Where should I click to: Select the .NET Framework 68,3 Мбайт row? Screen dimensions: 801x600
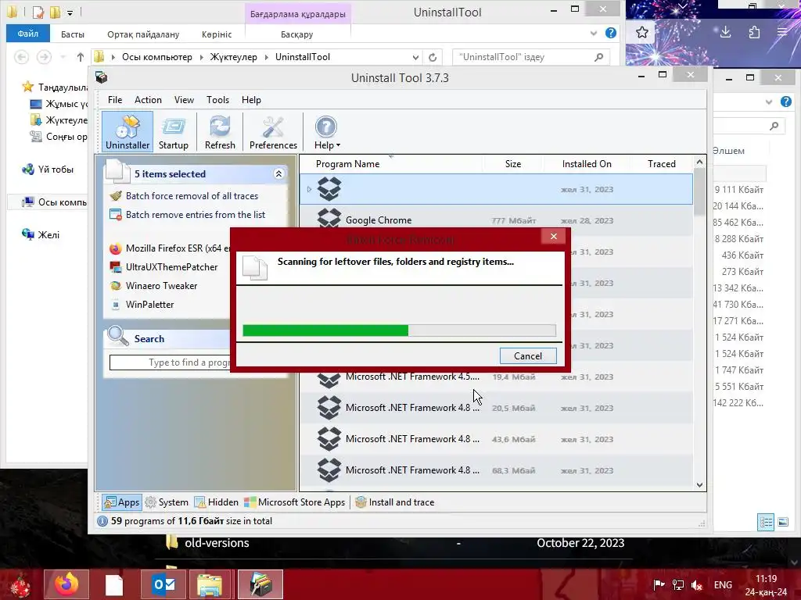[497, 470]
